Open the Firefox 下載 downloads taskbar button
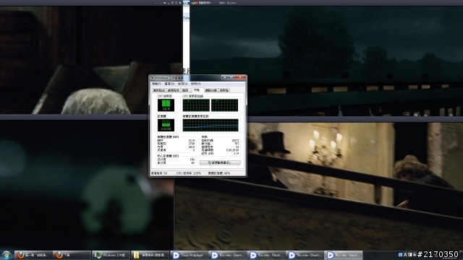 [72, 255]
